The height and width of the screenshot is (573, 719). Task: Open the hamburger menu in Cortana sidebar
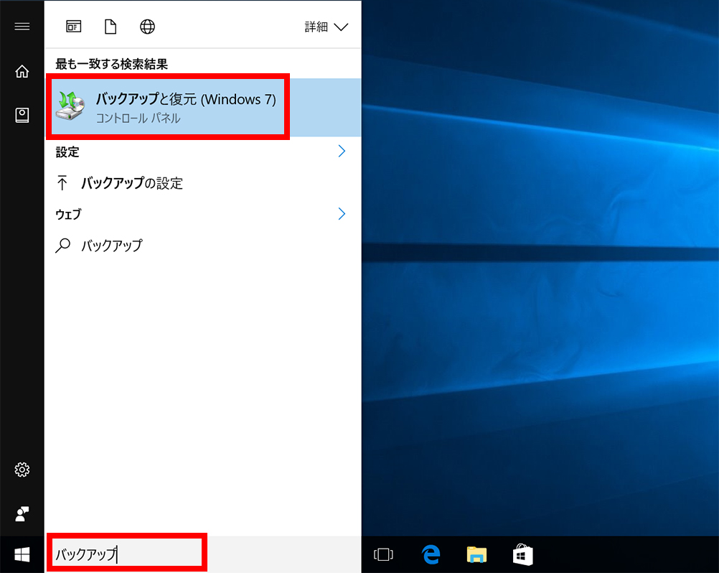coord(22,26)
